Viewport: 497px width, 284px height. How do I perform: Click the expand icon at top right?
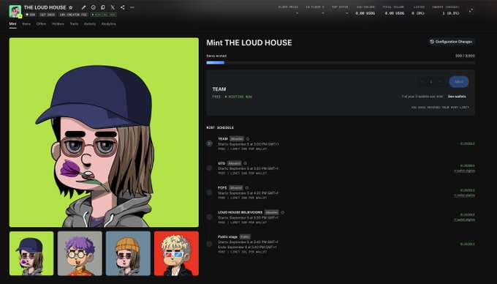point(471,11)
